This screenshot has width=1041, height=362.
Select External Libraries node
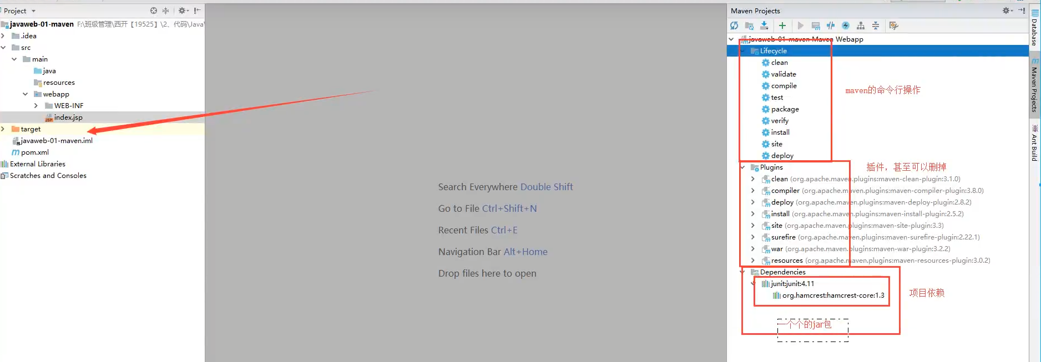pyautogui.click(x=33, y=164)
